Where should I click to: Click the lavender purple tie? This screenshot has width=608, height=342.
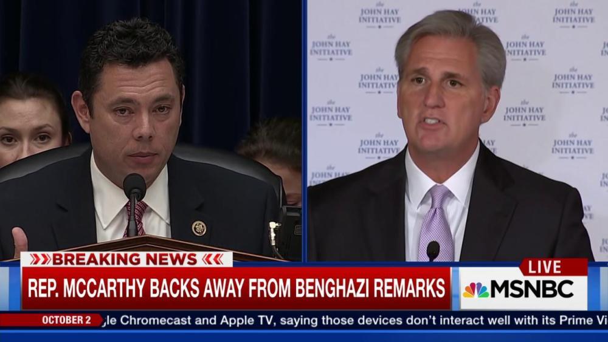pos(436,223)
